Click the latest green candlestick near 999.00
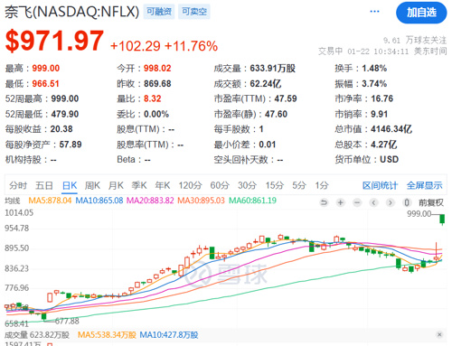 (442, 220)
